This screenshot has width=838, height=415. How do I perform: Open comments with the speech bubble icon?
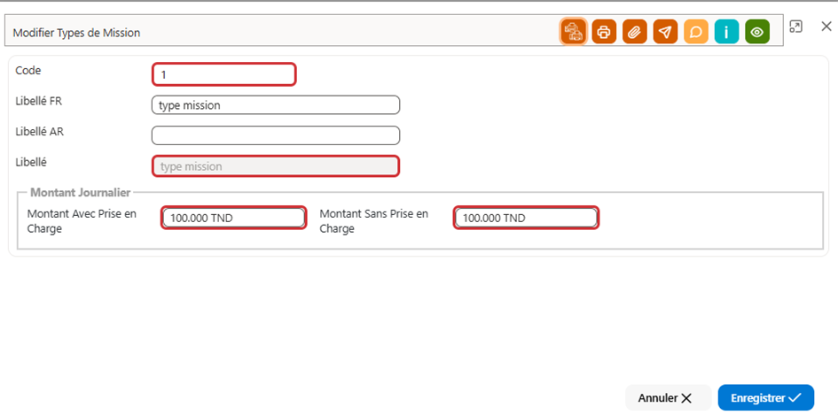(x=696, y=32)
